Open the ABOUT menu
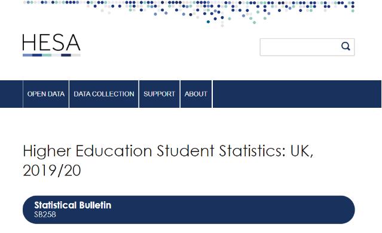382x233 pixels. (196, 94)
